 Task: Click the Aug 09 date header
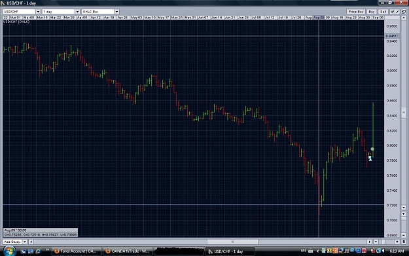pyautogui.click(x=319, y=18)
